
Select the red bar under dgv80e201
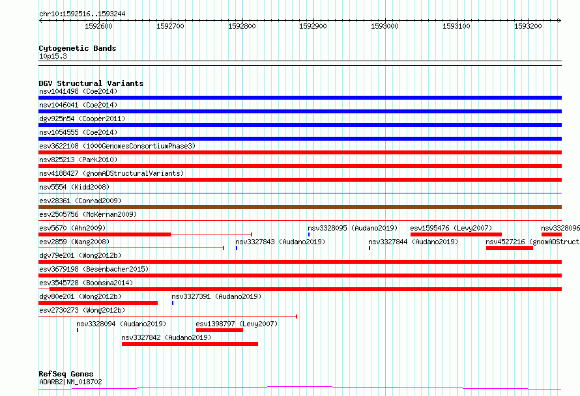pyautogui.click(x=98, y=303)
